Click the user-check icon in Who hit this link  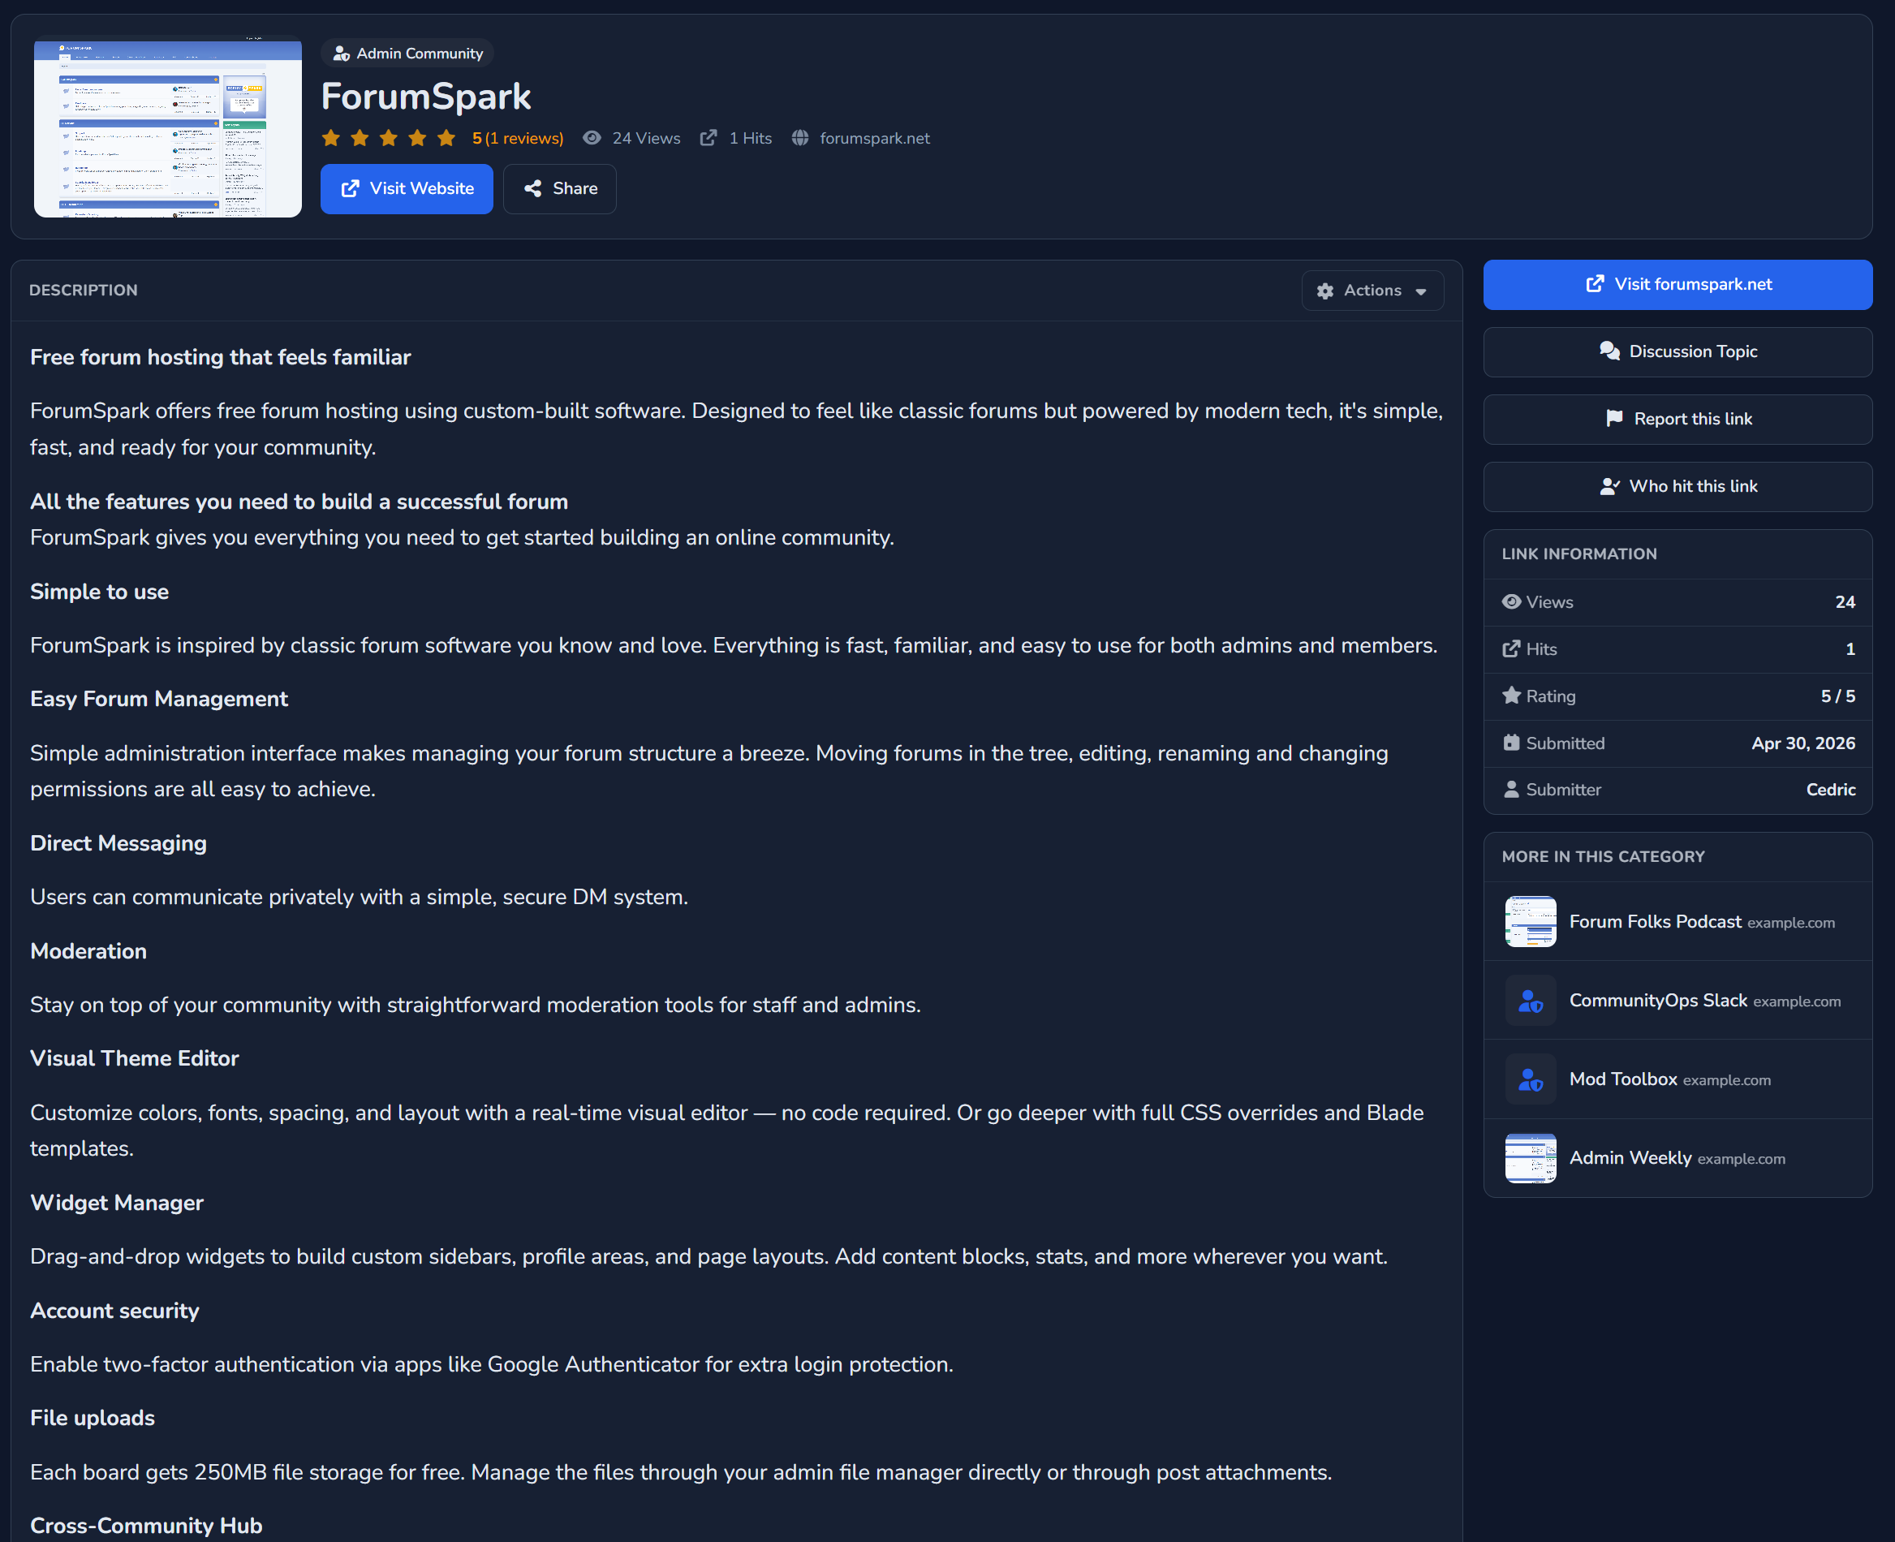coord(1609,487)
